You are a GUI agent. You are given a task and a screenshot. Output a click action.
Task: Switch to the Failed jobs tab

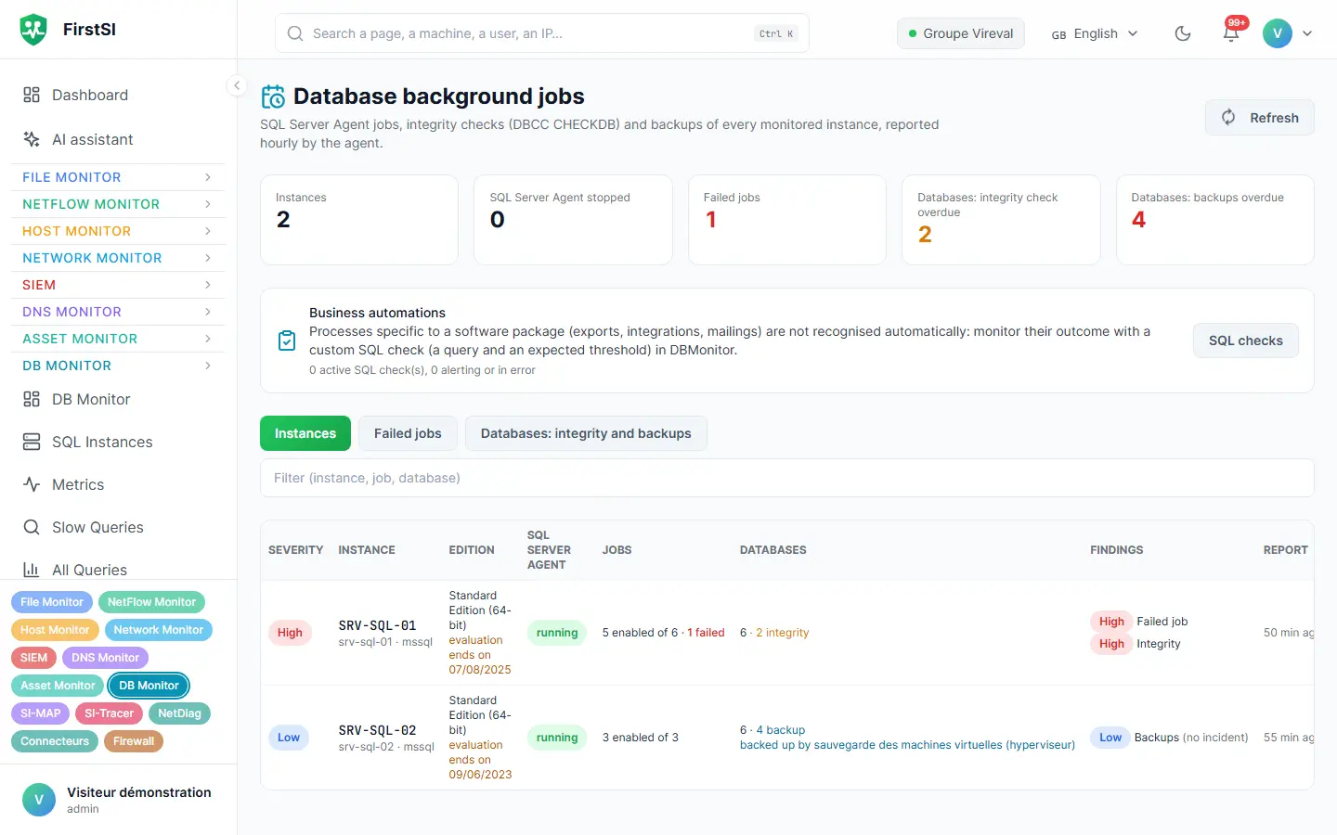click(x=408, y=433)
